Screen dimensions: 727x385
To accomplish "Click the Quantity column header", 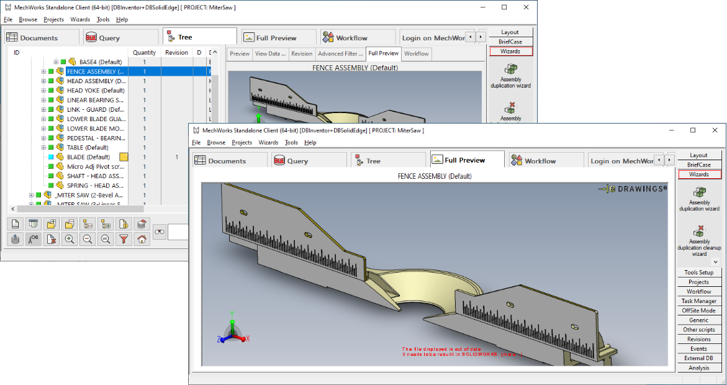I will (x=144, y=52).
